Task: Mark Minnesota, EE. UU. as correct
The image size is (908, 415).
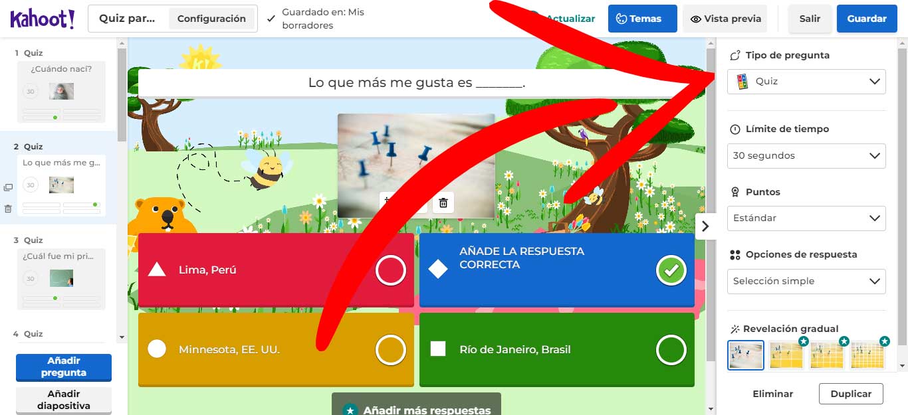Action: pos(390,350)
